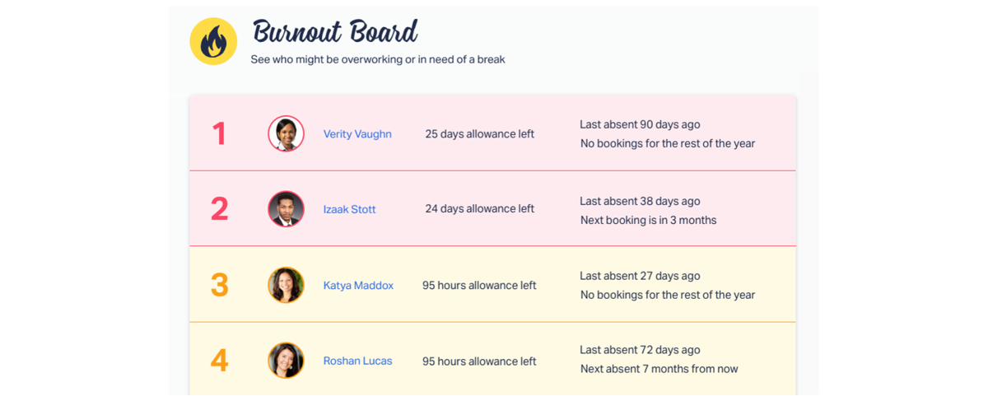Click 'Next absent 7 months from now'

(659, 369)
